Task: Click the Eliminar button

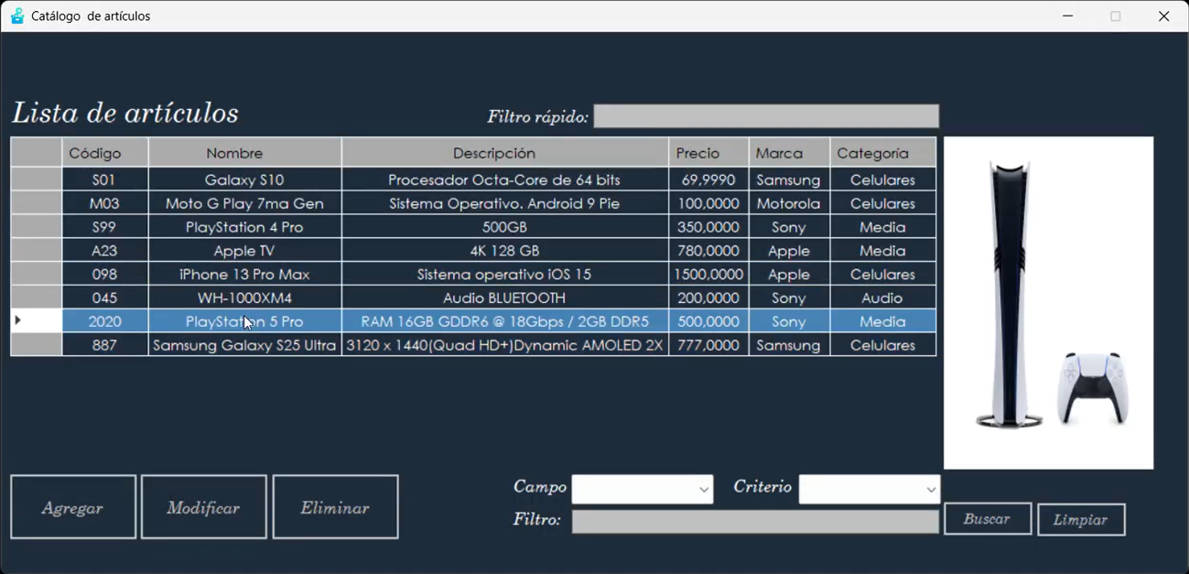Action: pos(334,506)
